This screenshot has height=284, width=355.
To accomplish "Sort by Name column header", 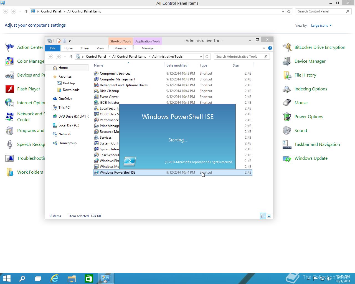I will [x=128, y=65].
